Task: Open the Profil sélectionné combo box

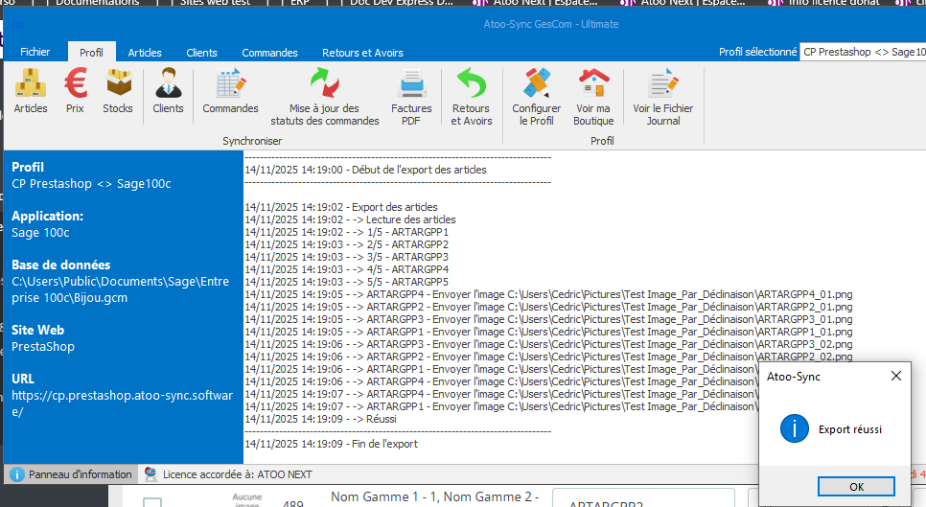Action: 863,52
